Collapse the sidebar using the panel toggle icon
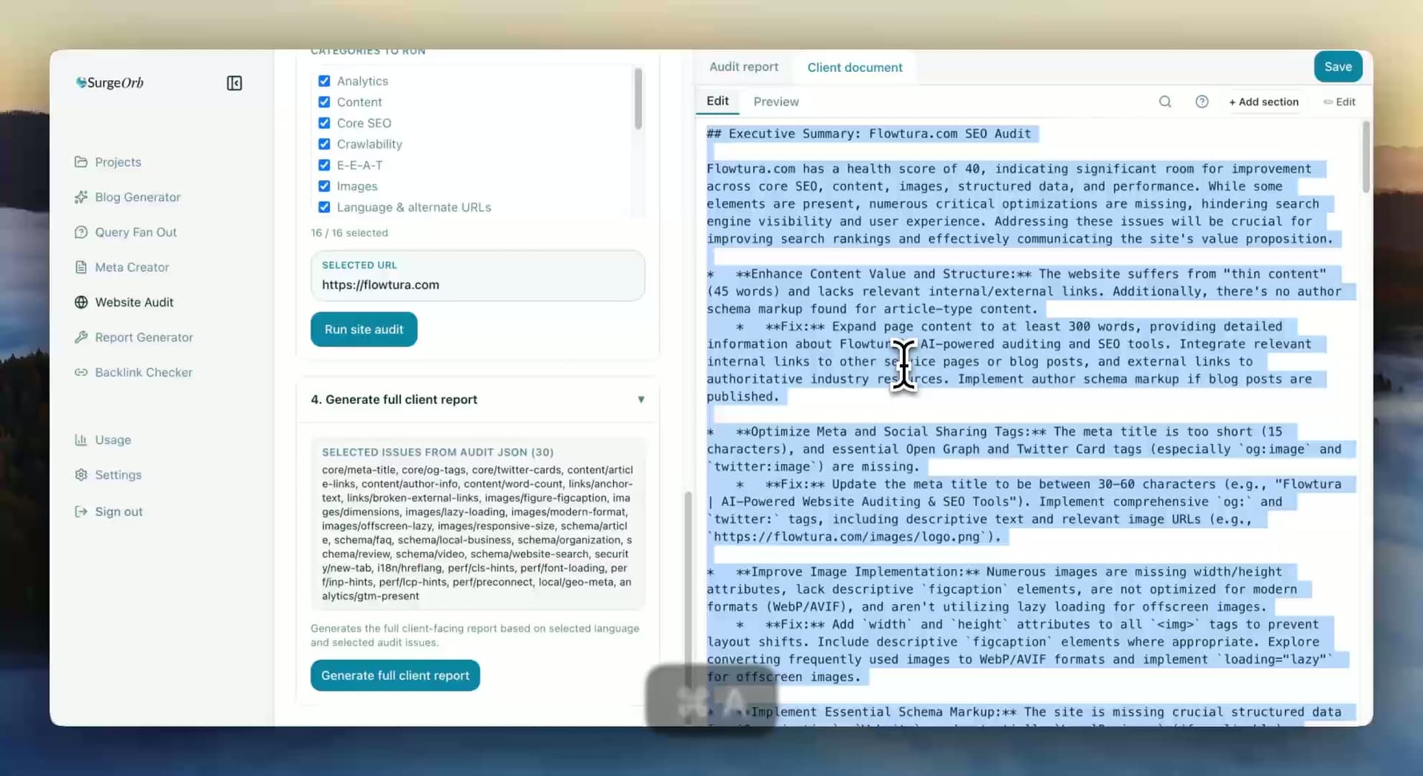1423x776 pixels. 233,83
